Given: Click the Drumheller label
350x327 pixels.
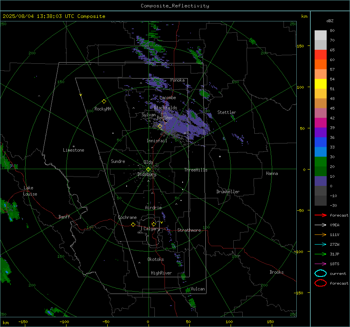Looking at the screenshot, I should [x=228, y=192].
